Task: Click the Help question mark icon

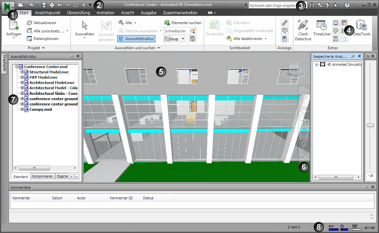Action: click(347, 5)
